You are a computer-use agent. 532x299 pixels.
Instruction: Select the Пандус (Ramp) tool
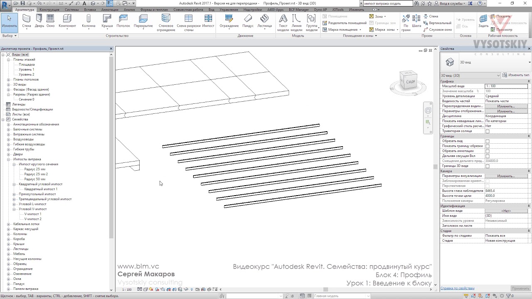[x=248, y=21]
